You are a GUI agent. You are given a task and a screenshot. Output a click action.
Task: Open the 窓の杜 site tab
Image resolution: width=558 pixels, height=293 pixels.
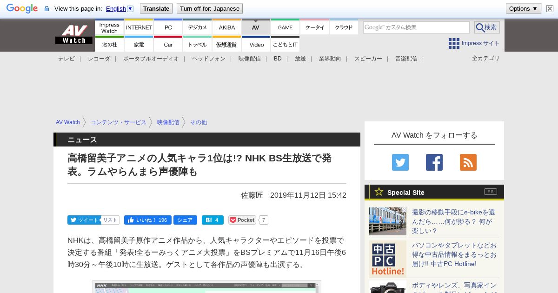tap(109, 44)
